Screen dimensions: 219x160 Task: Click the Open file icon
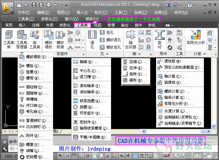point(27,5)
